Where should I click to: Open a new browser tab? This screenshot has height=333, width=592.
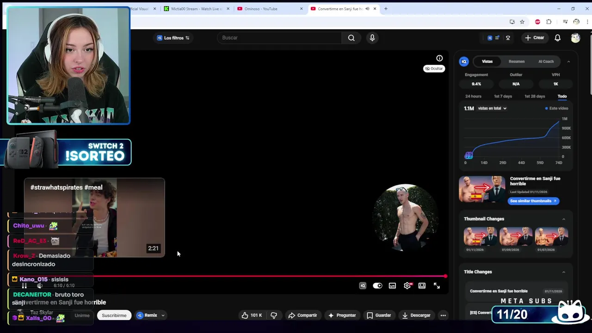pos(386,9)
